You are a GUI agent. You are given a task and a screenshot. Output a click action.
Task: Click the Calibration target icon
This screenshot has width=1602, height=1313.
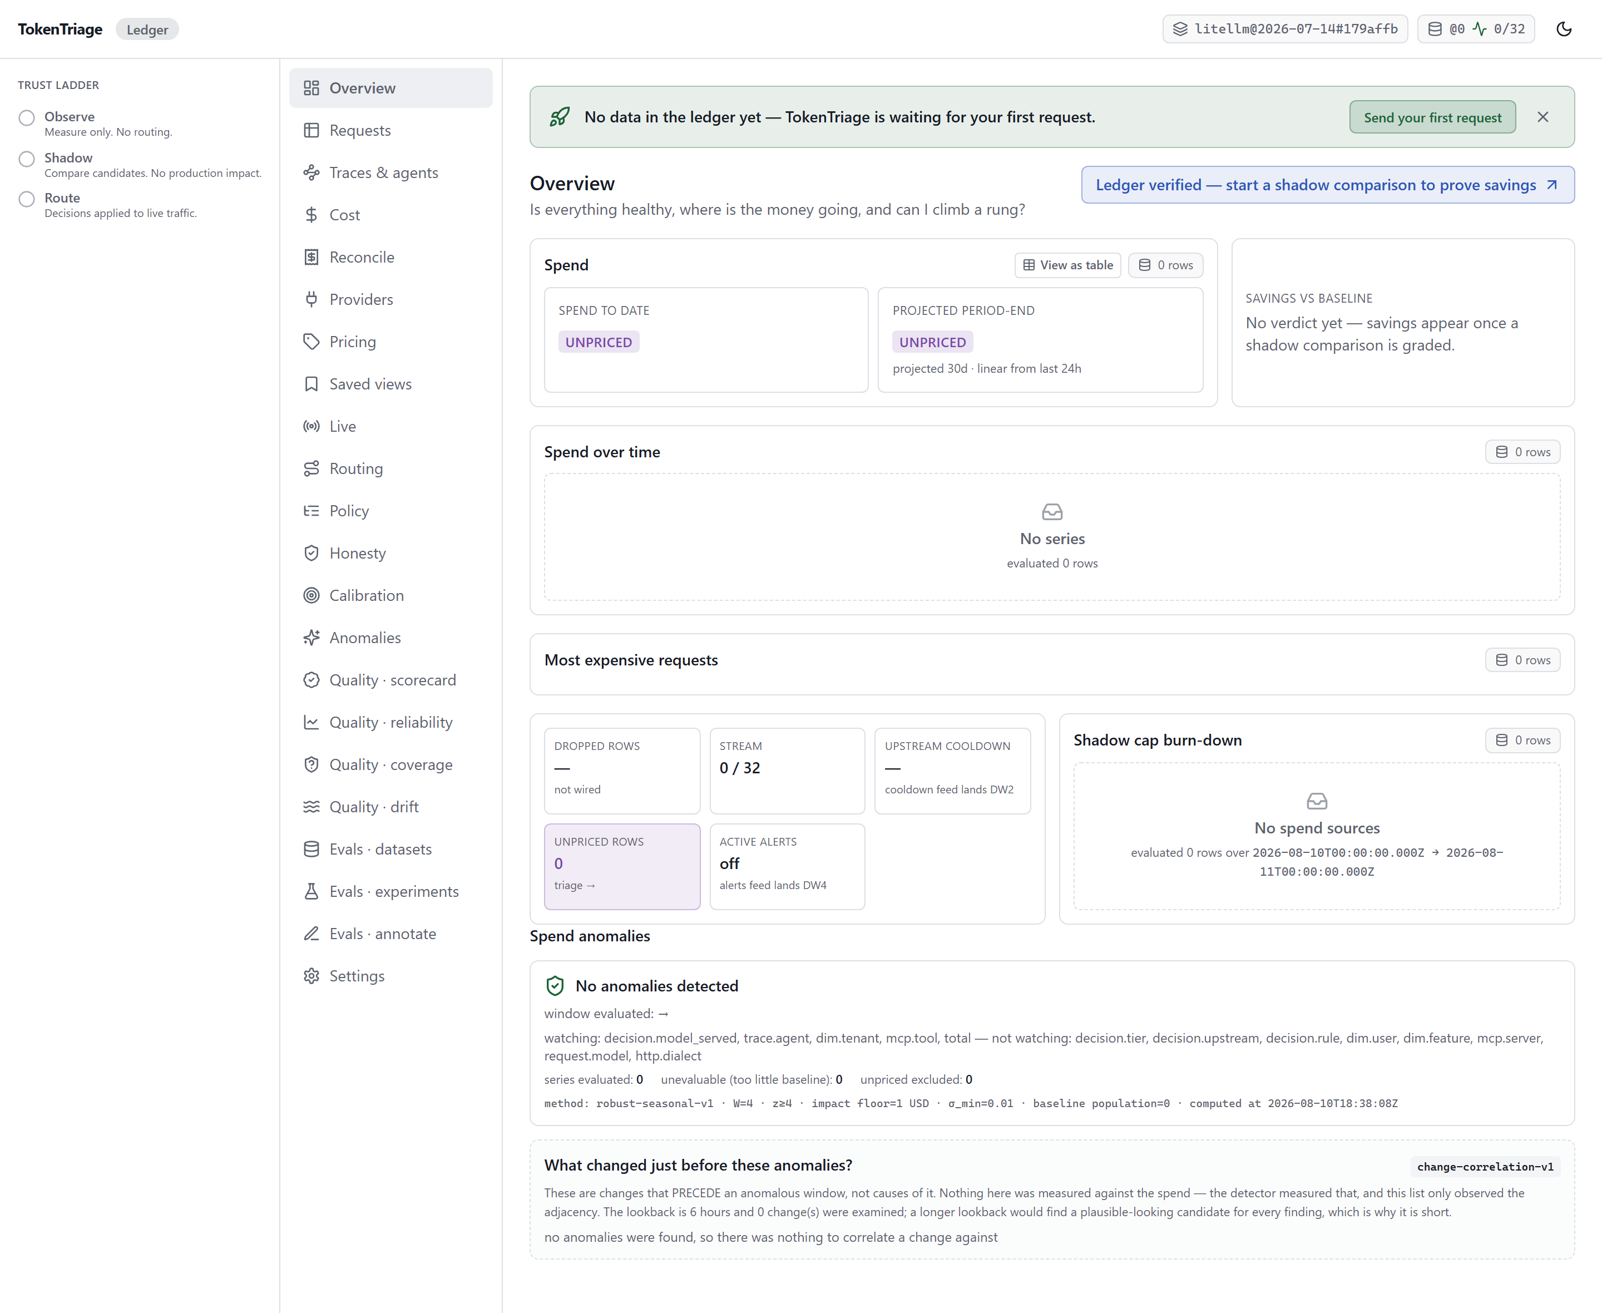coord(311,596)
